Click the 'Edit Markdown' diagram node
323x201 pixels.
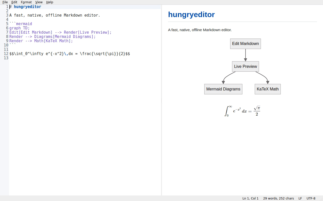[246, 44]
